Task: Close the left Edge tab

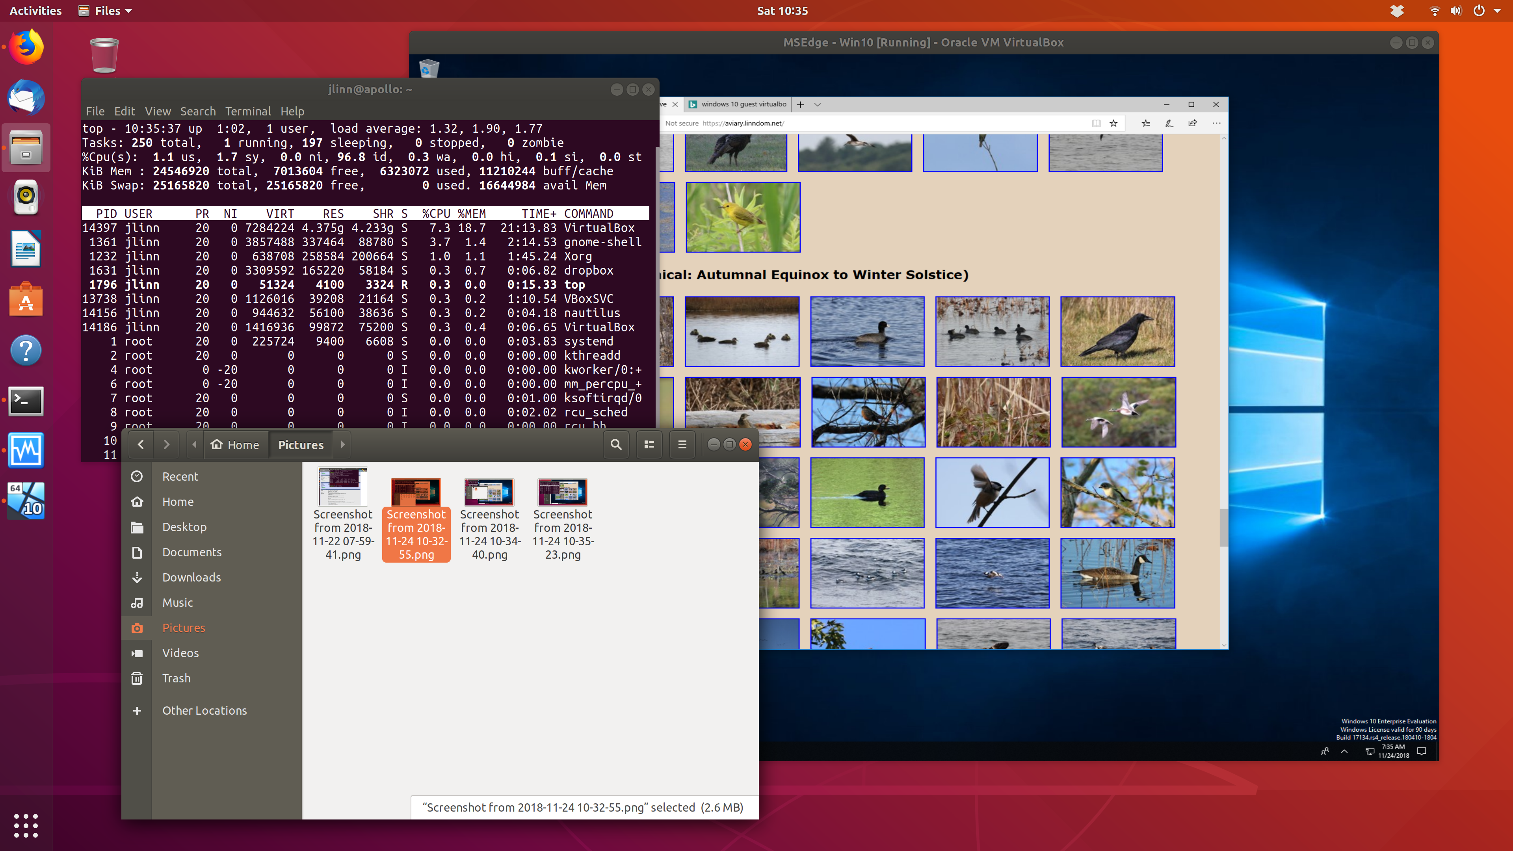Action: pos(675,104)
